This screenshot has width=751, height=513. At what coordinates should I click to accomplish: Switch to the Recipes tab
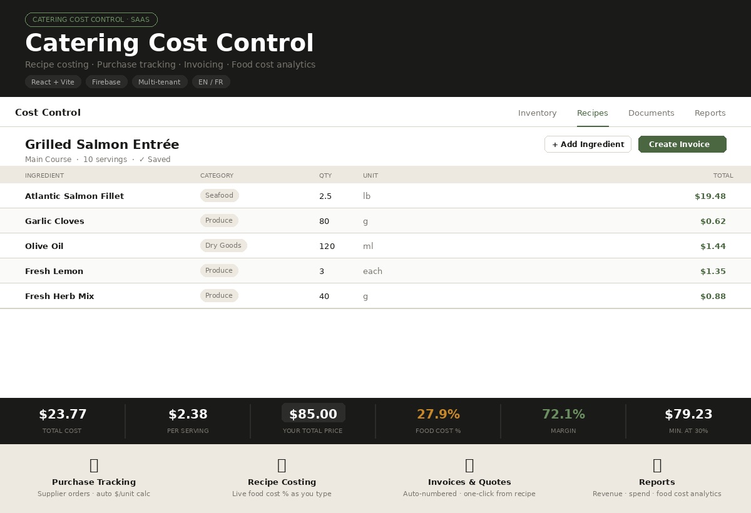[593, 113]
